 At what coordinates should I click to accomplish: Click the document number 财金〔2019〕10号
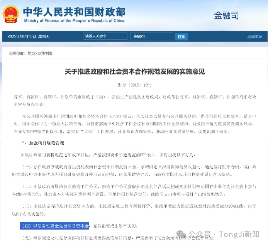pyautogui.click(x=134, y=85)
